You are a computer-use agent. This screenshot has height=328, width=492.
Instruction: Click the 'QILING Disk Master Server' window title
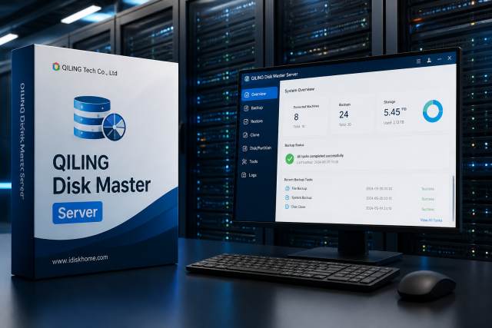274,77
